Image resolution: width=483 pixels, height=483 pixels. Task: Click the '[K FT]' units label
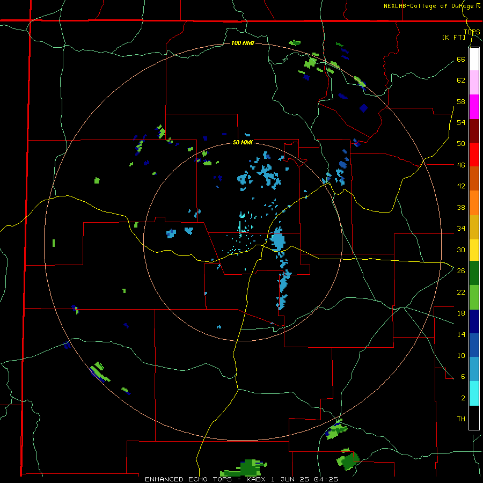pyautogui.click(x=453, y=37)
